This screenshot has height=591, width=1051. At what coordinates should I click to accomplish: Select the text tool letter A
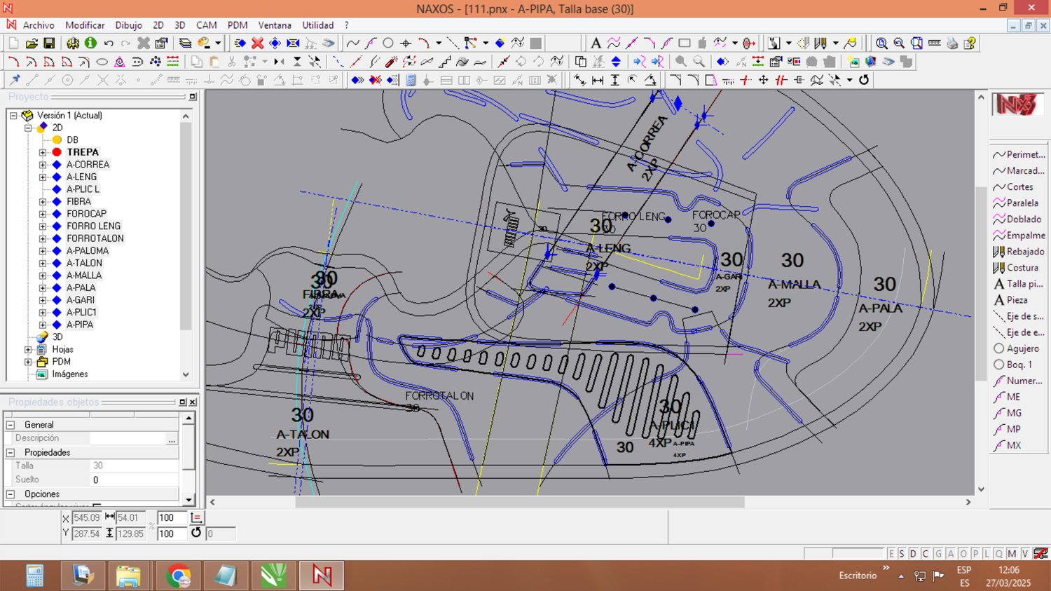[x=596, y=43]
